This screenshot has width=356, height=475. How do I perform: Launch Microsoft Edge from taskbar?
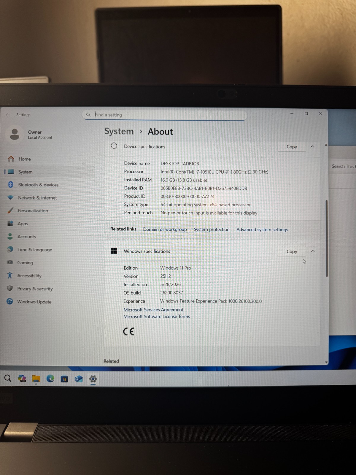pos(50,379)
